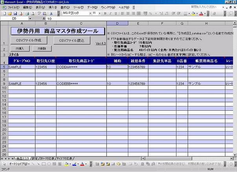The image size is (237, 172).
Task: Click Merge and Center icon
Action: coord(139,13)
